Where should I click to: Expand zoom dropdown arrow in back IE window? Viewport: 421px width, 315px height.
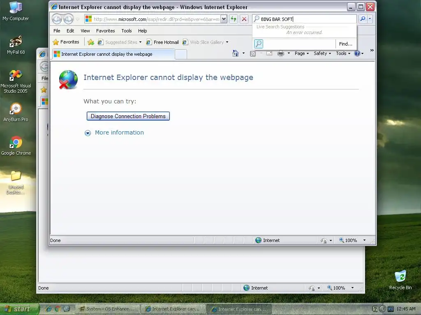coord(352,288)
